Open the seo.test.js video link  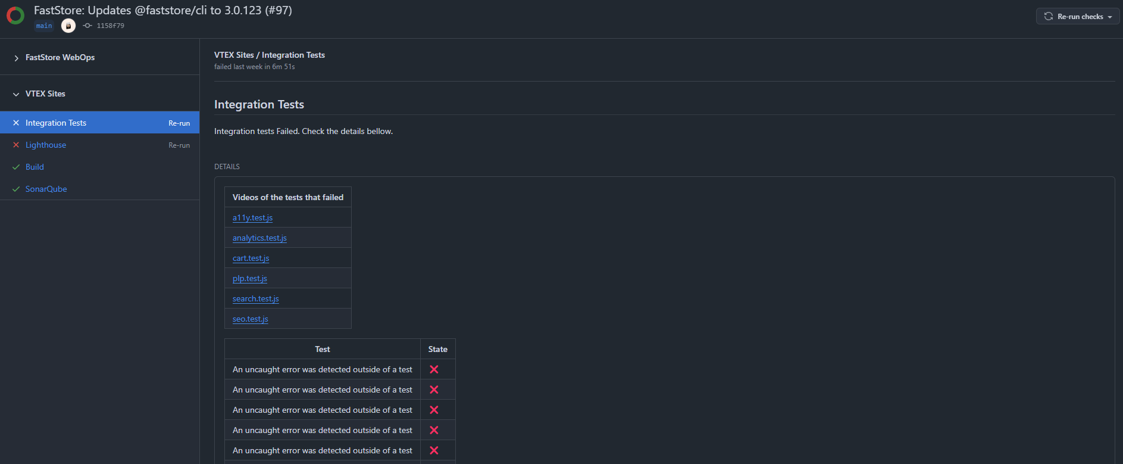[250, 319]
